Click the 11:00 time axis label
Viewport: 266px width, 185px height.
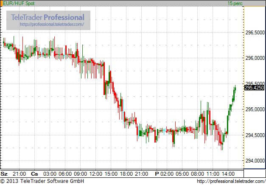click(x=213, y=174)
